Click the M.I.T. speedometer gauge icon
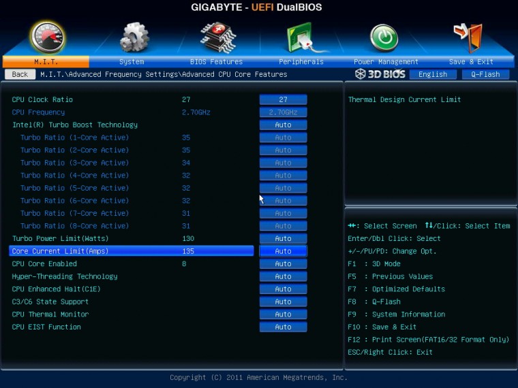 click(47, 37)
